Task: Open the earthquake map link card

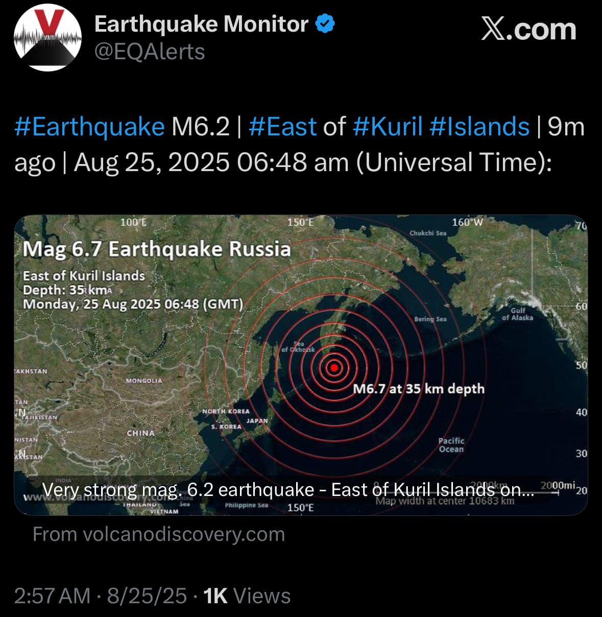Action: click(x=301, y=365)
